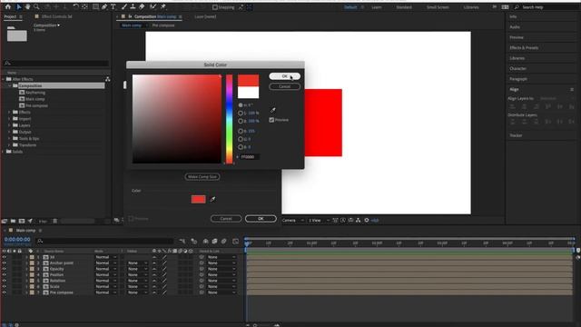581x327 pixels.
Task: Select the H hue radio button
Action: 241,105
